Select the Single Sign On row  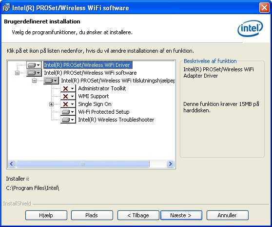coord(95,104)
